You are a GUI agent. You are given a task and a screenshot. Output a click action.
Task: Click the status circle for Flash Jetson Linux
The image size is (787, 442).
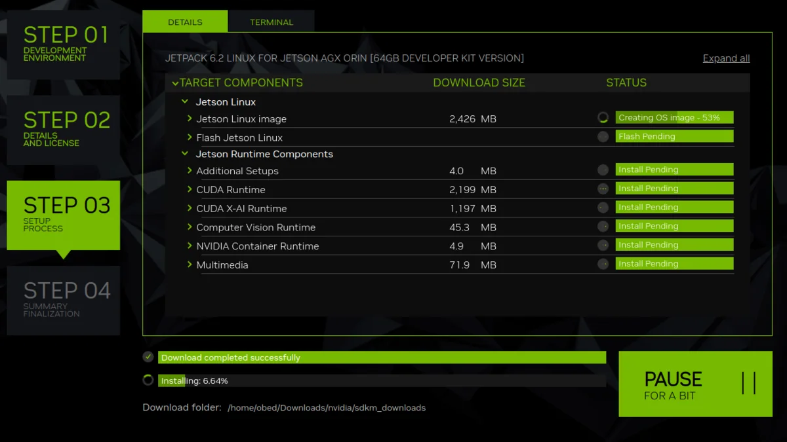[x=603, y=137]
